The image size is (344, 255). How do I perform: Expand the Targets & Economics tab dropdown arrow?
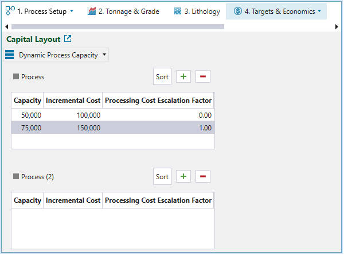(x=319, y=11)
